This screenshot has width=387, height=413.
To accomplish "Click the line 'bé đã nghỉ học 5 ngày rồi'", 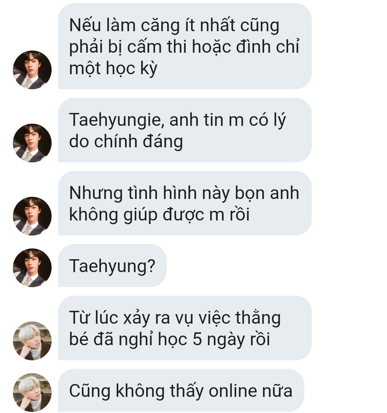I will click(169, 339).
